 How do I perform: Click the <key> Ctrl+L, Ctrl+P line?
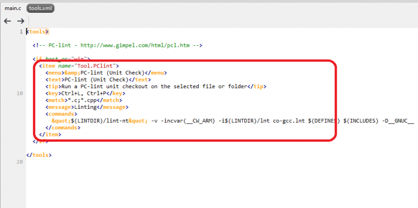pos(85,94)
